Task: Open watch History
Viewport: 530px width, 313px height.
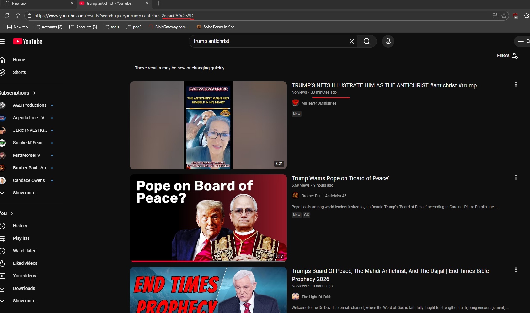Action: pyautogui.click(x=20, y=226)
